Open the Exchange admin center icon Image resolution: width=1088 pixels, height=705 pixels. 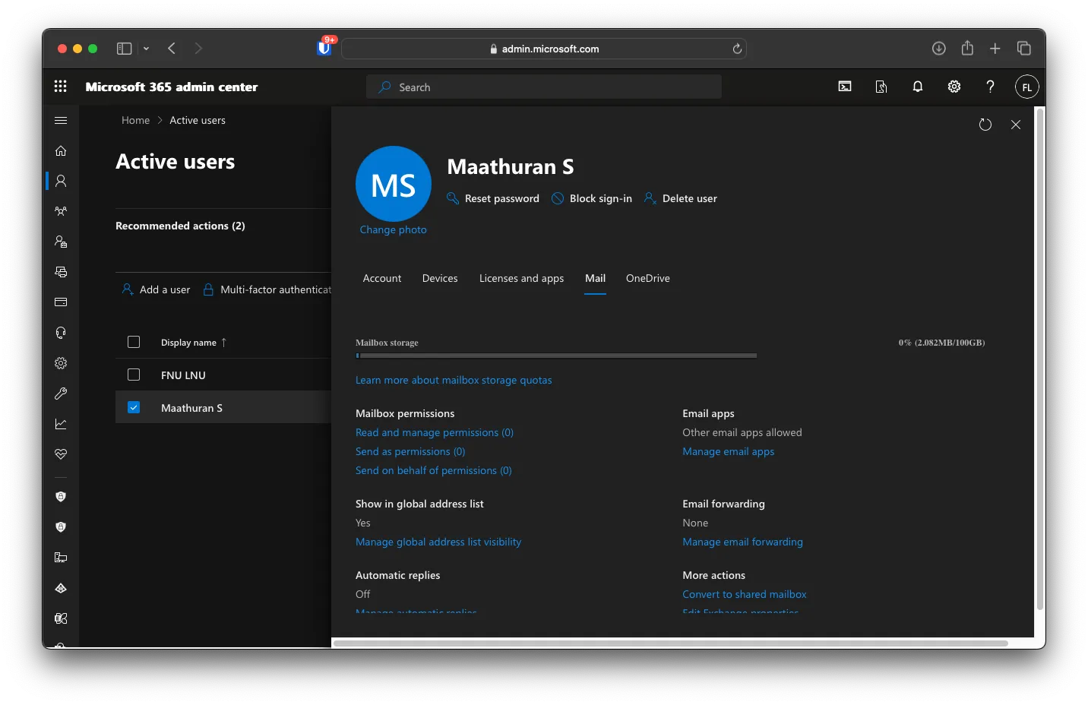[x=61, y=618]
